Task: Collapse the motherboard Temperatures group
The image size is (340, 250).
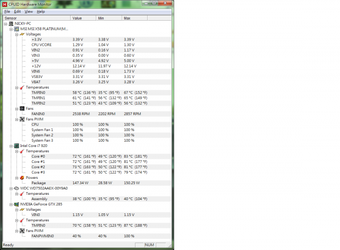Action: 16,88
